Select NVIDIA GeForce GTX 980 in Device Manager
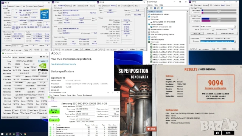This screenshot has height=136, width=242. point(162,27)
